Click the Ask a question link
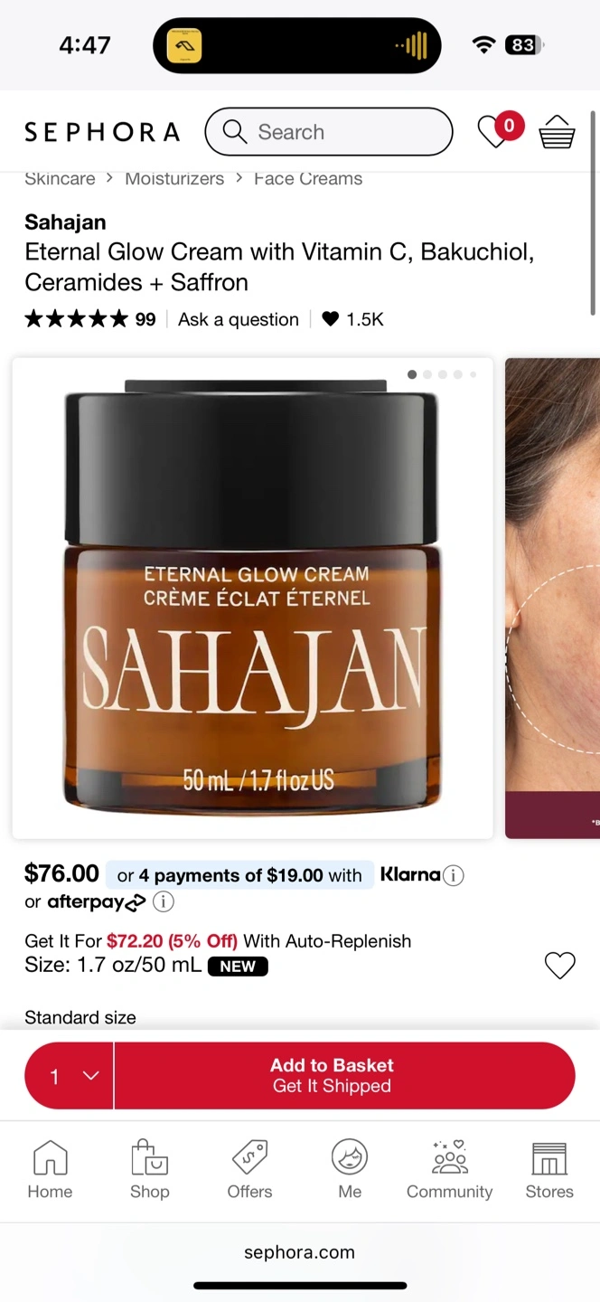 (239, 319)
